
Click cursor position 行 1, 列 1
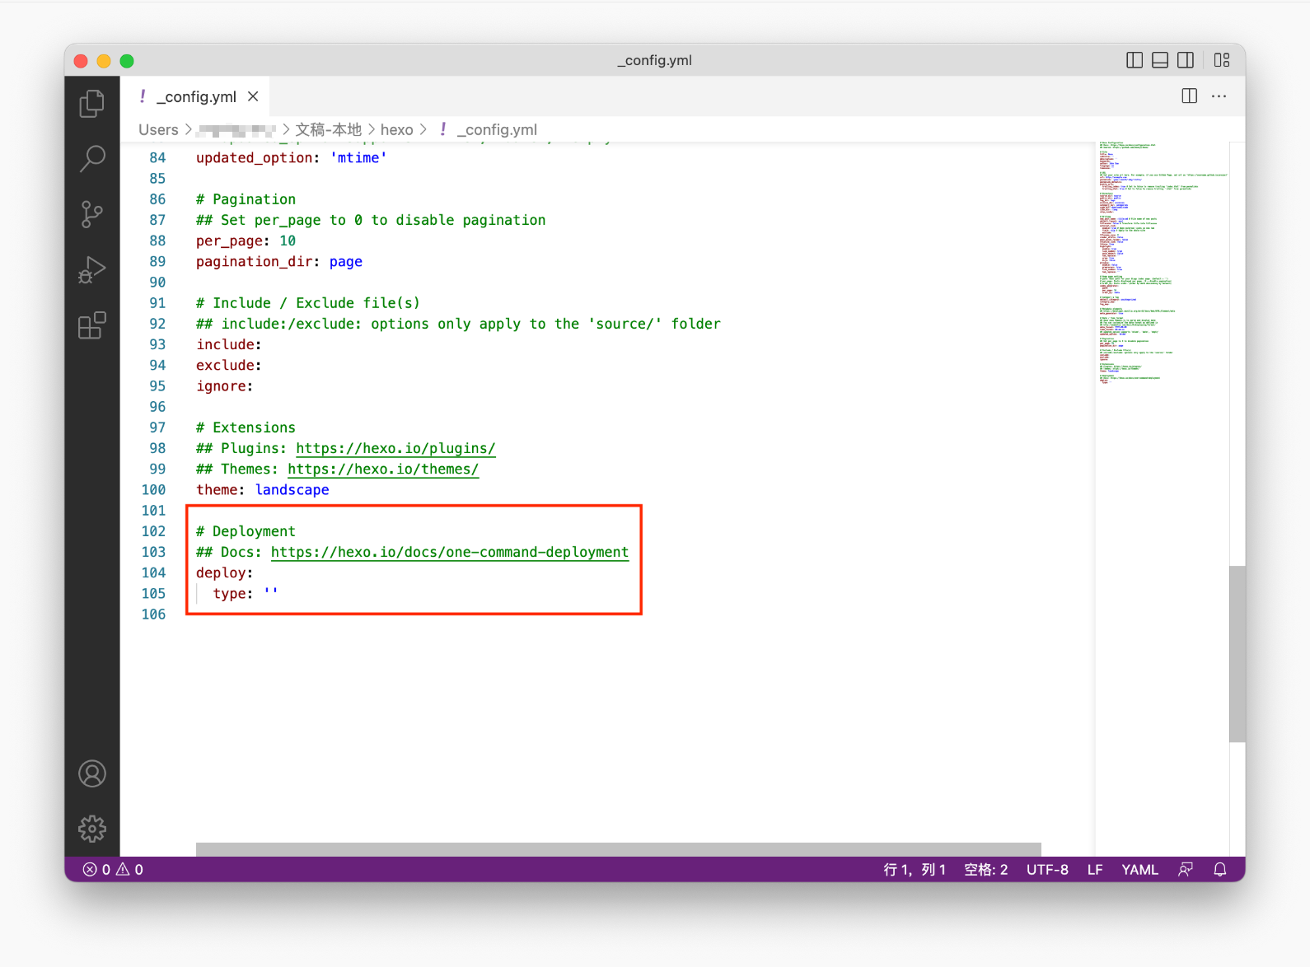915,869
